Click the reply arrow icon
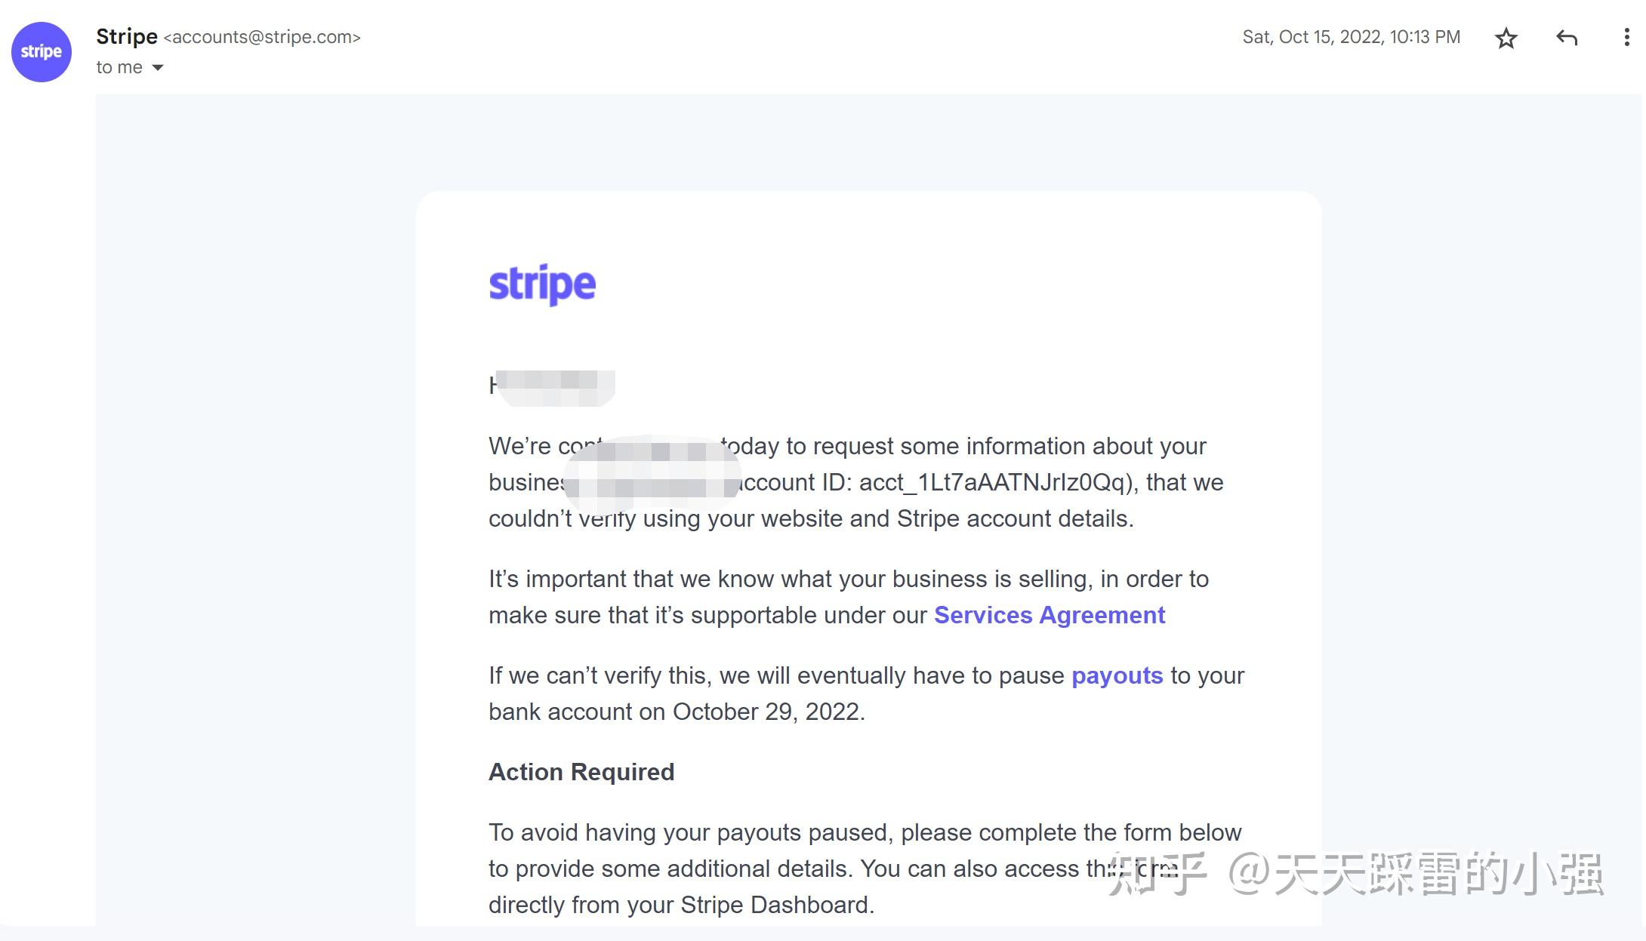The height and width of the screenshot is (941, 1646). point(1567,38)
